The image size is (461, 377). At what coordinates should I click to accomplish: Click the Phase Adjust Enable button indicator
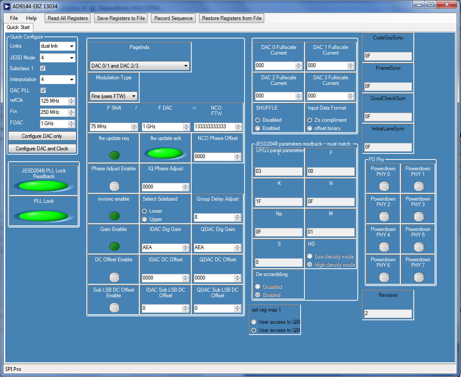114,186
